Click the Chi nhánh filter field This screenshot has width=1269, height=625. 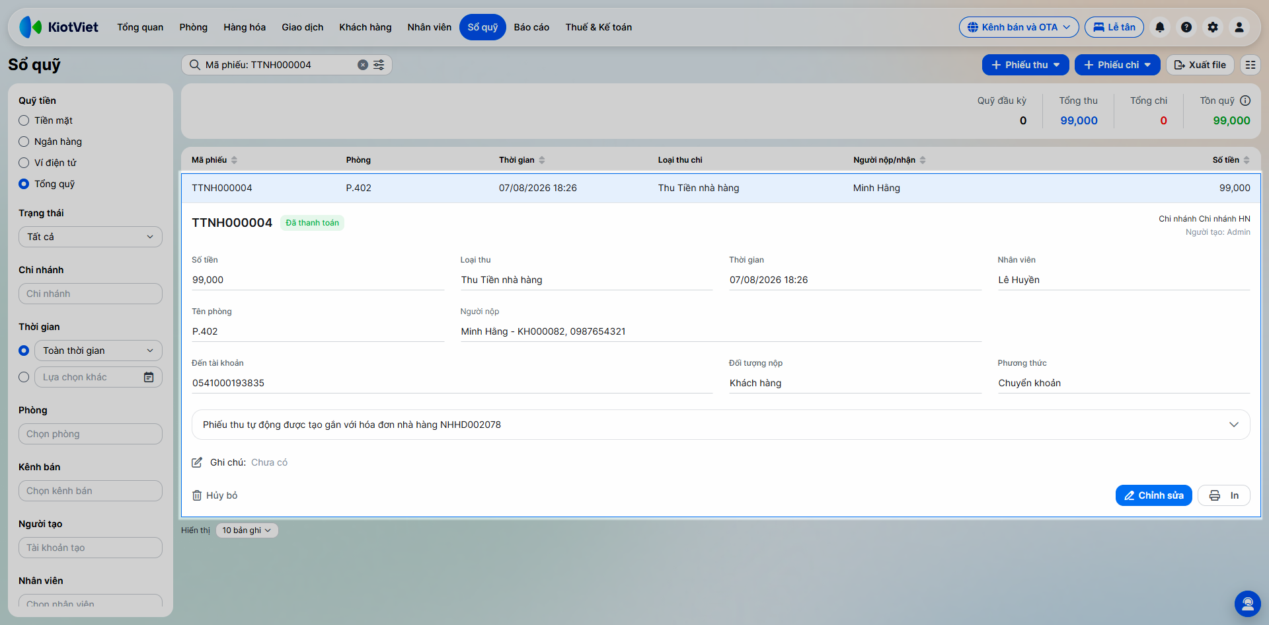[x=91, y=294]
